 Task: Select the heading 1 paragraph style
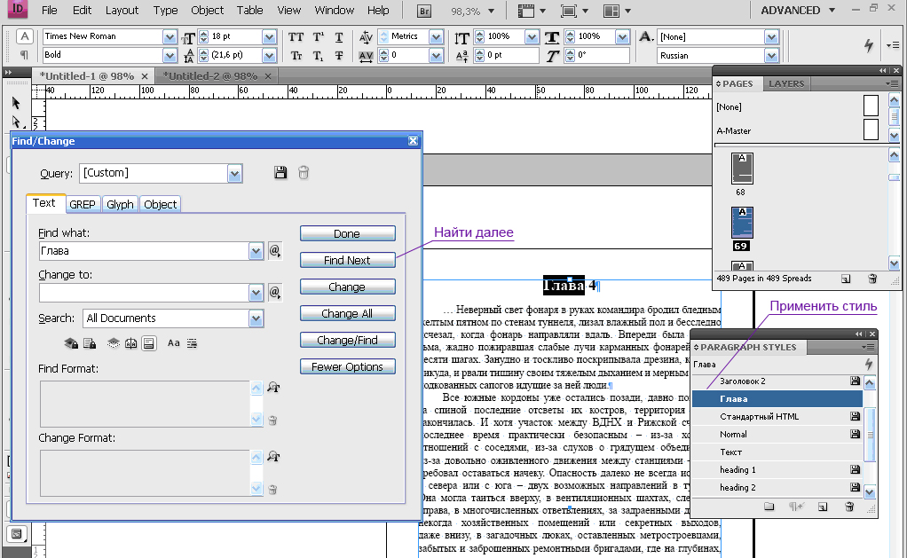777,470
